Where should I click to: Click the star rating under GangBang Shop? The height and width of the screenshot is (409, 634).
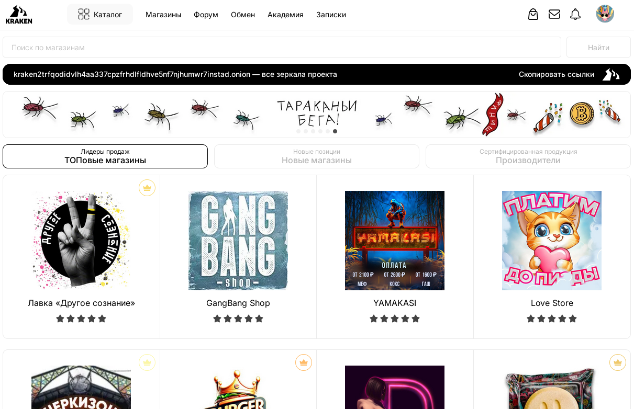238,319
